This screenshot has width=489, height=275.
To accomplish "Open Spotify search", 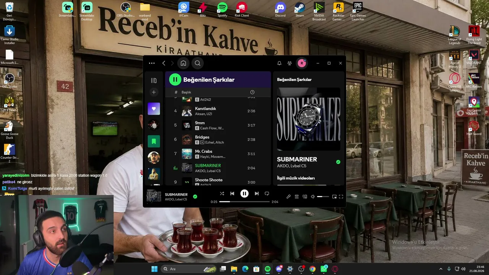I will (x=198, y=63).
